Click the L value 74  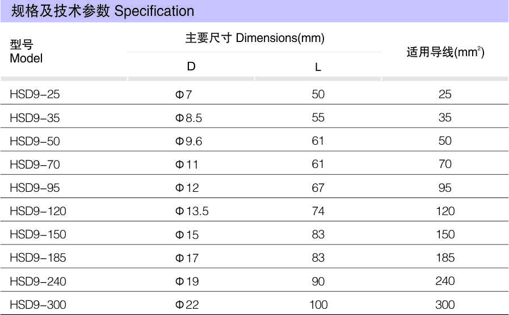point(318,211)
